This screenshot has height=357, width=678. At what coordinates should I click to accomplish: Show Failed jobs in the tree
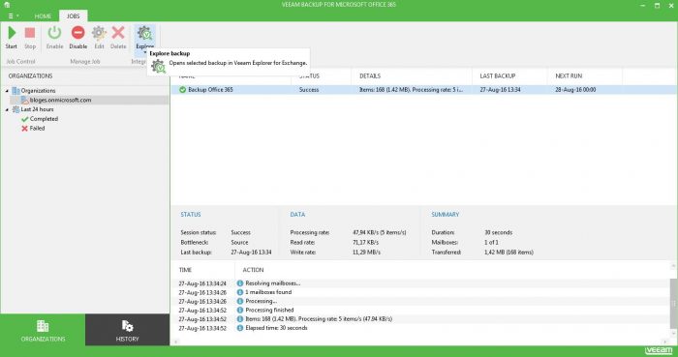(x=37, y=129)
